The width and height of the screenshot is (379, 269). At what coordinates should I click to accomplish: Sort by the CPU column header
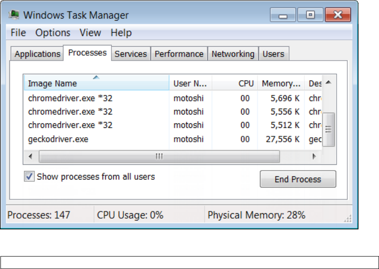(x=235, y=83)
